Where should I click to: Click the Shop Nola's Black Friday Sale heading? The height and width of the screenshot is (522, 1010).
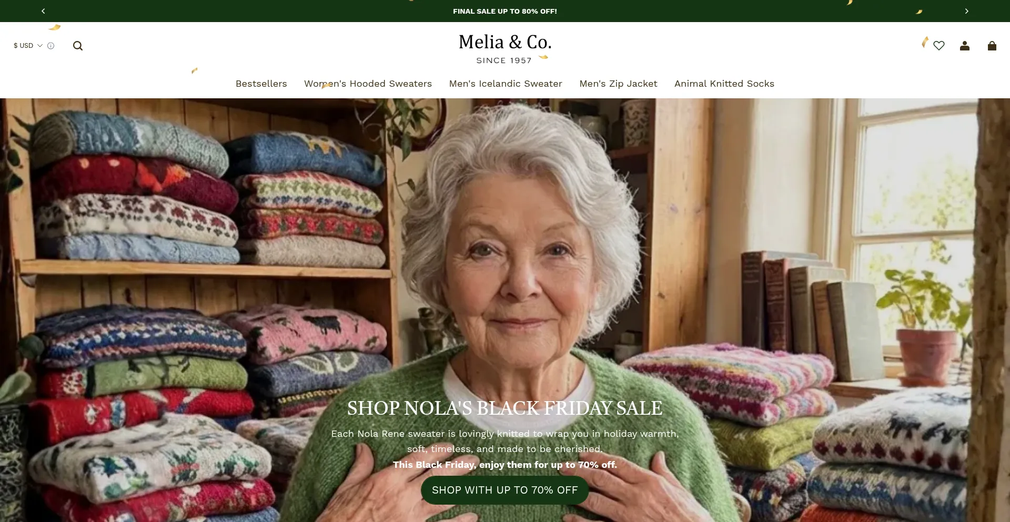[505, 408]
